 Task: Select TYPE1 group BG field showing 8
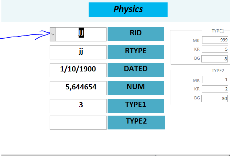coord(214,59)
